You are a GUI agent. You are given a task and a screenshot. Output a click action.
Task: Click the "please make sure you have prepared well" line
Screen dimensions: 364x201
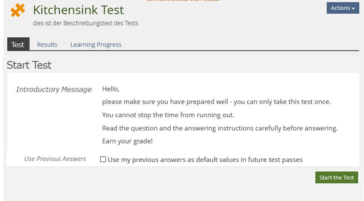(x=217, y=102)
